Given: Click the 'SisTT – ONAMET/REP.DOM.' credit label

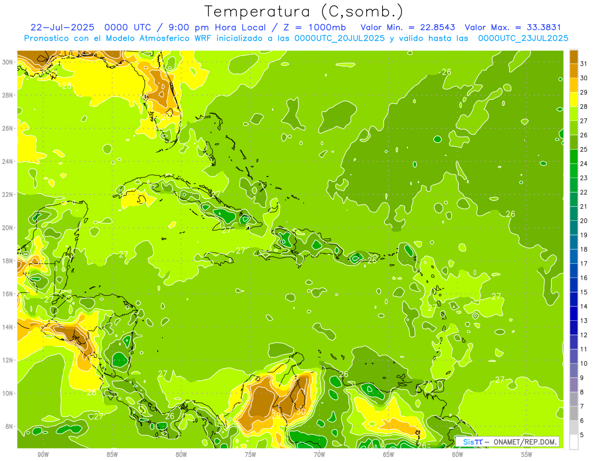Looking at the screenshot, I should tap(507, 442).
